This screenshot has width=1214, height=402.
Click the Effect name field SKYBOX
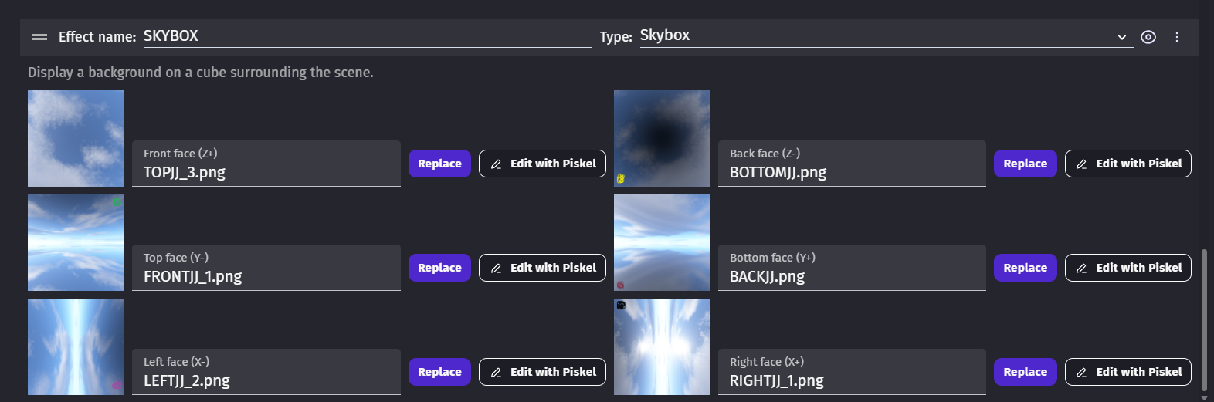pyautogui.click(x=367, y=36)
